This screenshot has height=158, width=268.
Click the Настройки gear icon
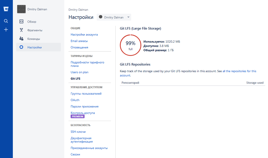(x=21, y=47)
